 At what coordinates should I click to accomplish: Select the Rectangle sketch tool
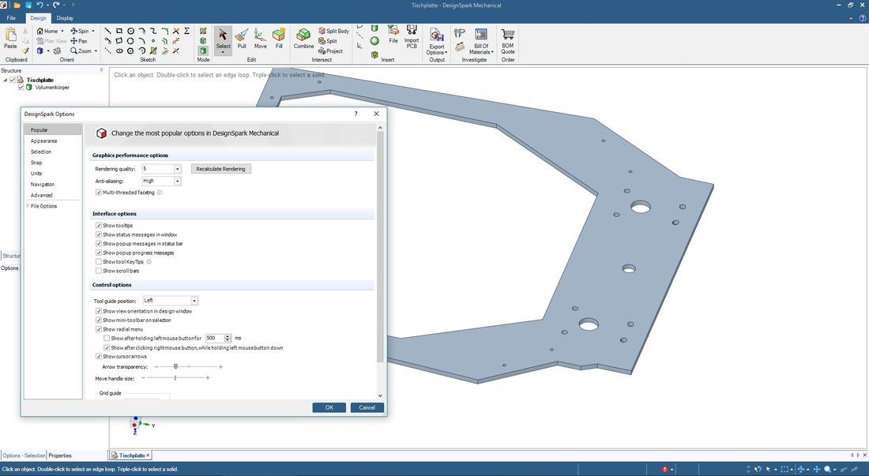pos(119,31)
